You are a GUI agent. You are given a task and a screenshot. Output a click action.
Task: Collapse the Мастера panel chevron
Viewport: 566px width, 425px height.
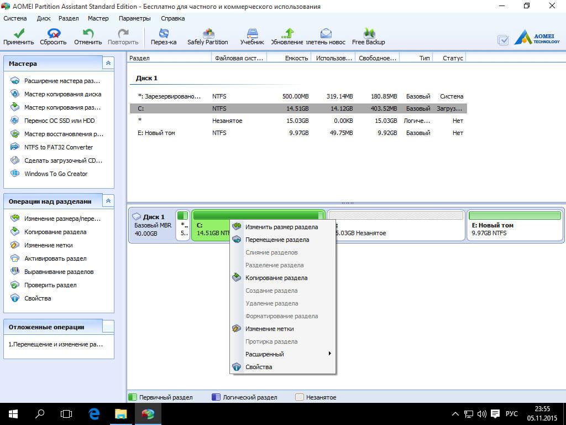(108, 63)
